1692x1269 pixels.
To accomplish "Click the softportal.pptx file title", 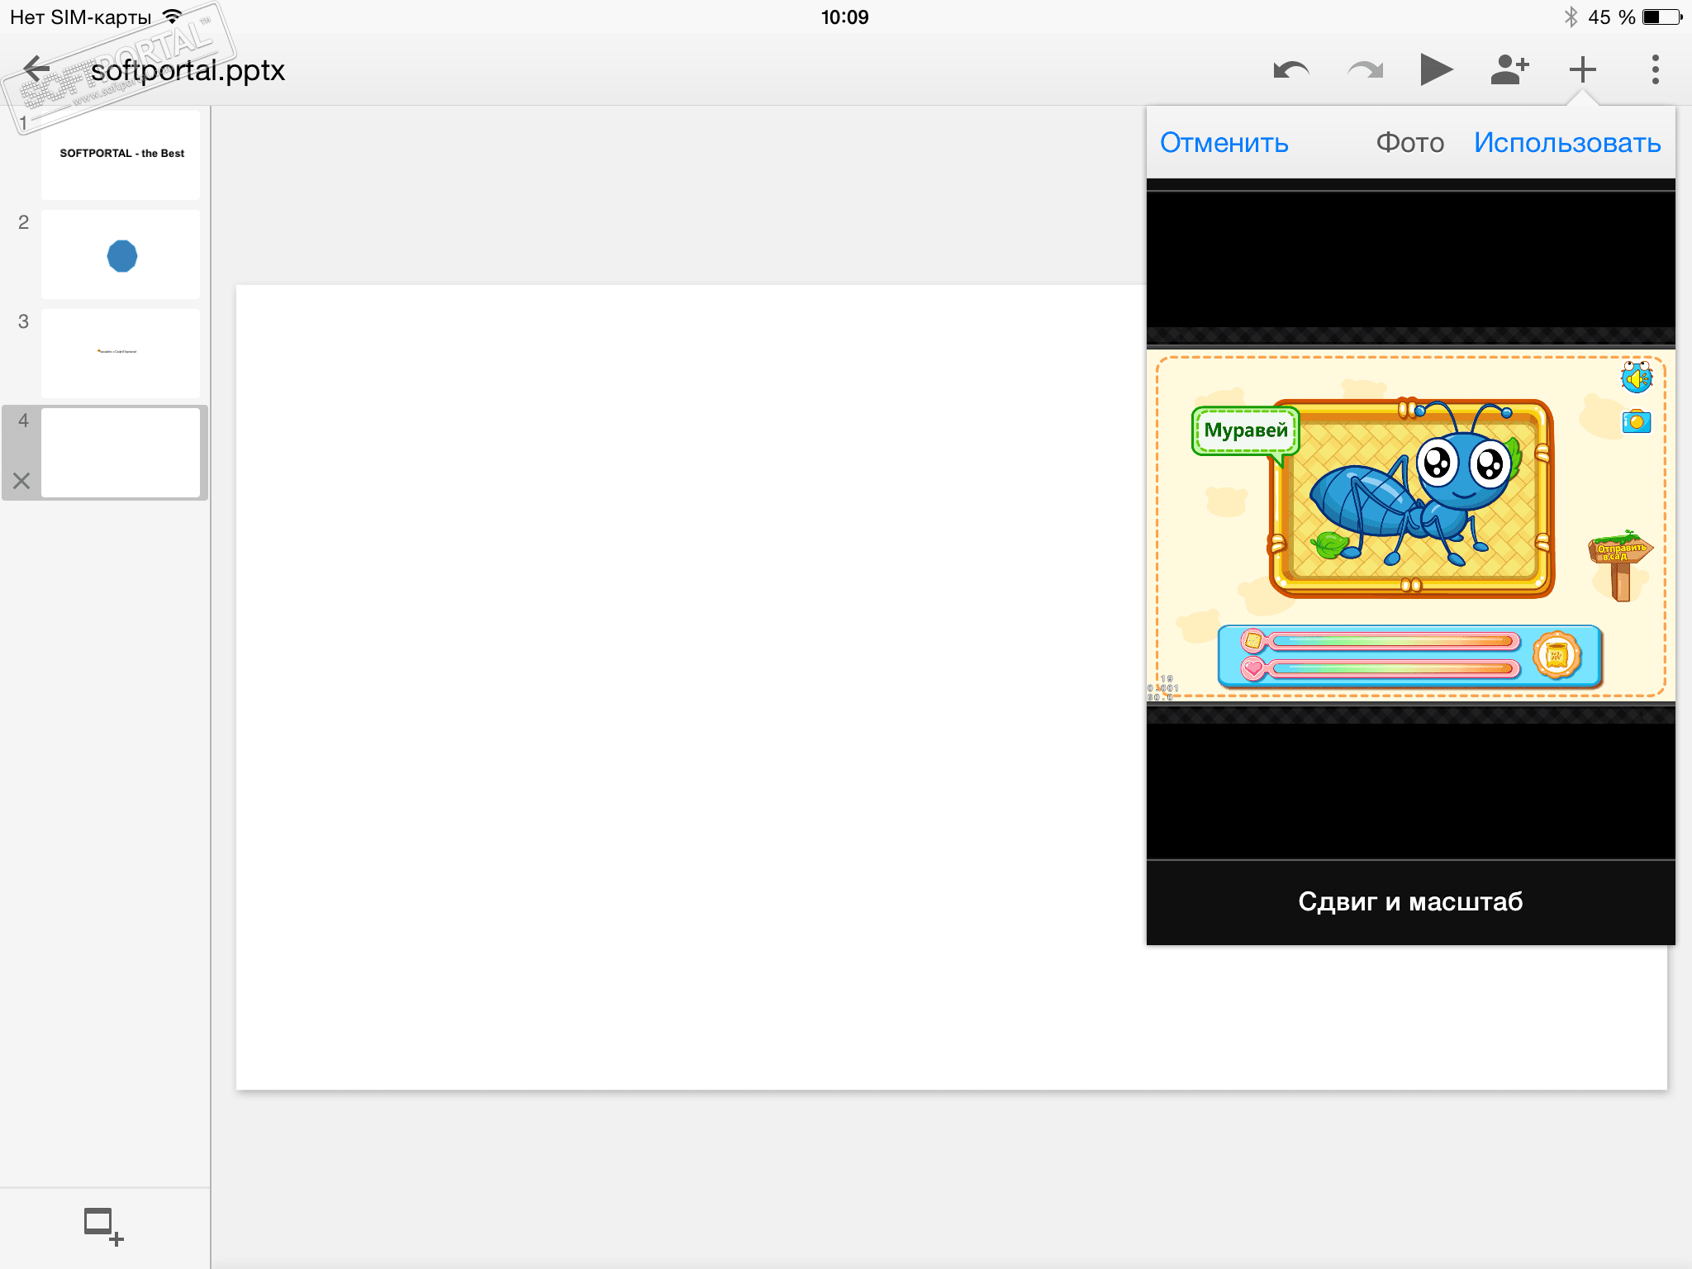I will click(188, 70).
